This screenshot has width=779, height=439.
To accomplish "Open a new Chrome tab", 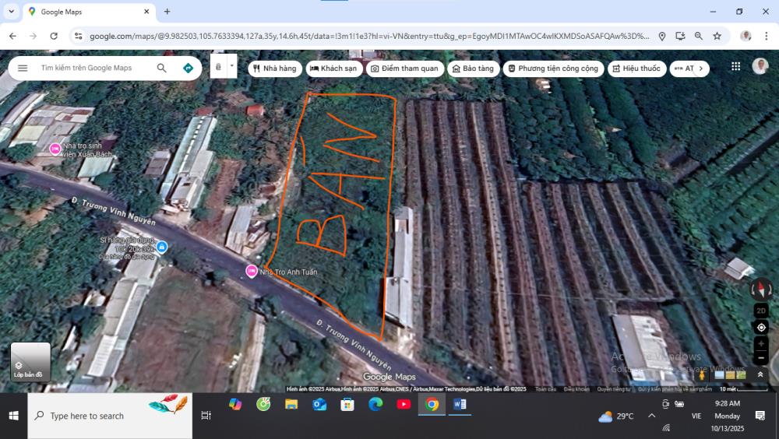I will 167,12.
